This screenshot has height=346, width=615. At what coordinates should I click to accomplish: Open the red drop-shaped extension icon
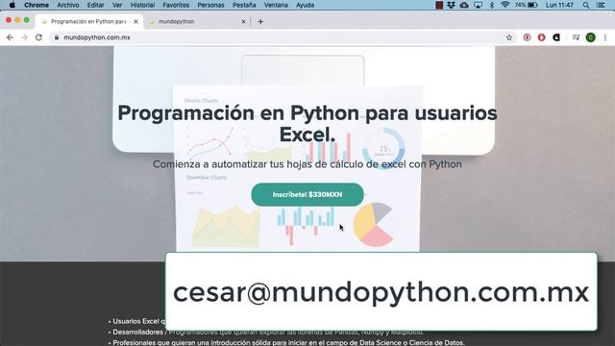click(542, 37)
